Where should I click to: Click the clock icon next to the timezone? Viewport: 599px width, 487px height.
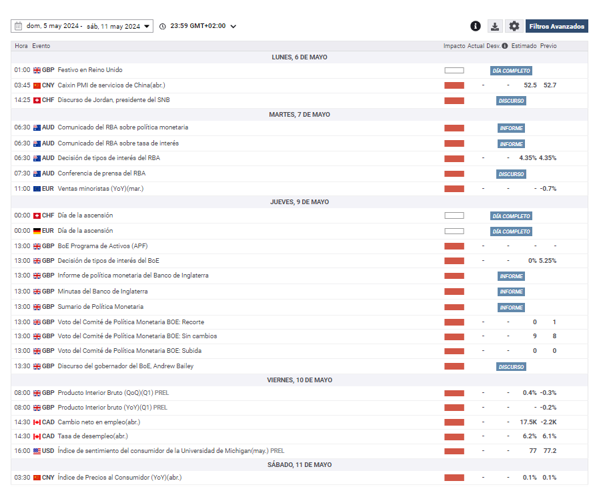coord(163,27)
